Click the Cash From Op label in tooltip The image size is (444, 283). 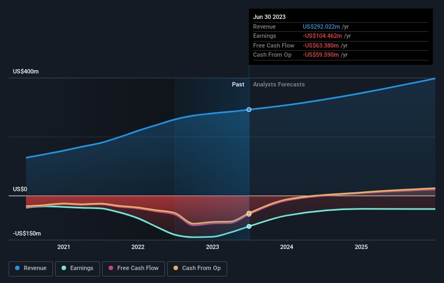[272, 55]
